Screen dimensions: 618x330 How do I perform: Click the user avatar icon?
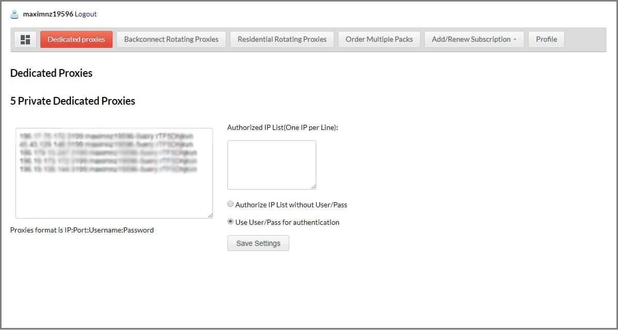[x=14, y=14]
